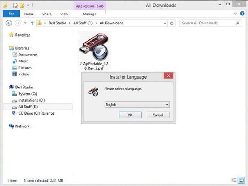This screenshot has height=186, width=248.
Task: Click the Back navigation arrow
Action: [x=9, y=23]
